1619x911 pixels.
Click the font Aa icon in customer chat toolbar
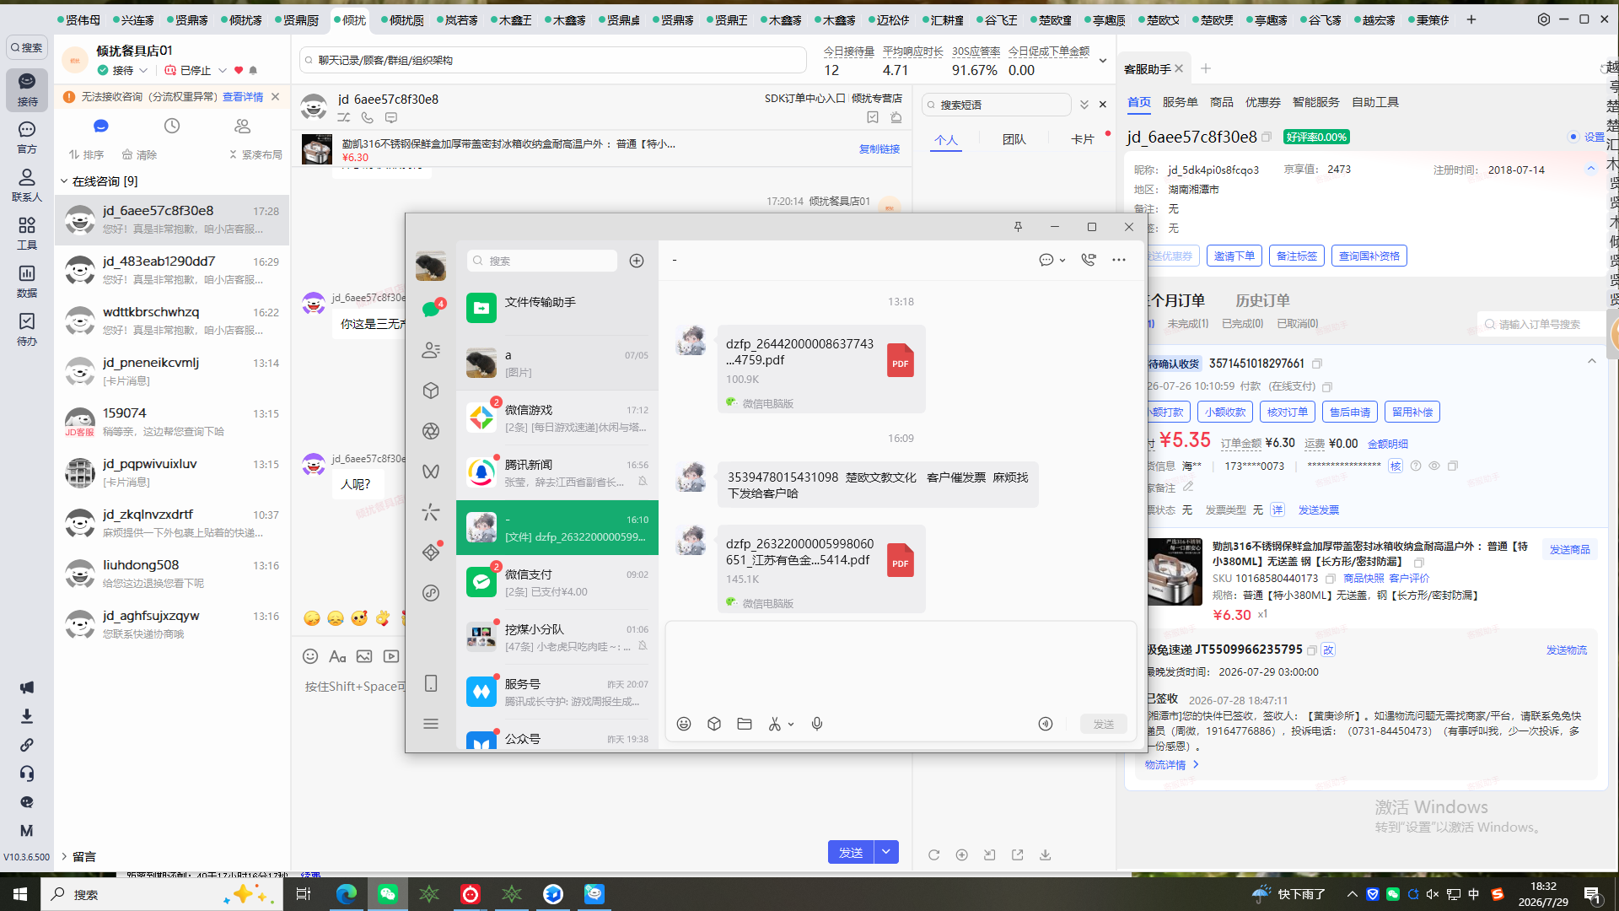point(337,656)
